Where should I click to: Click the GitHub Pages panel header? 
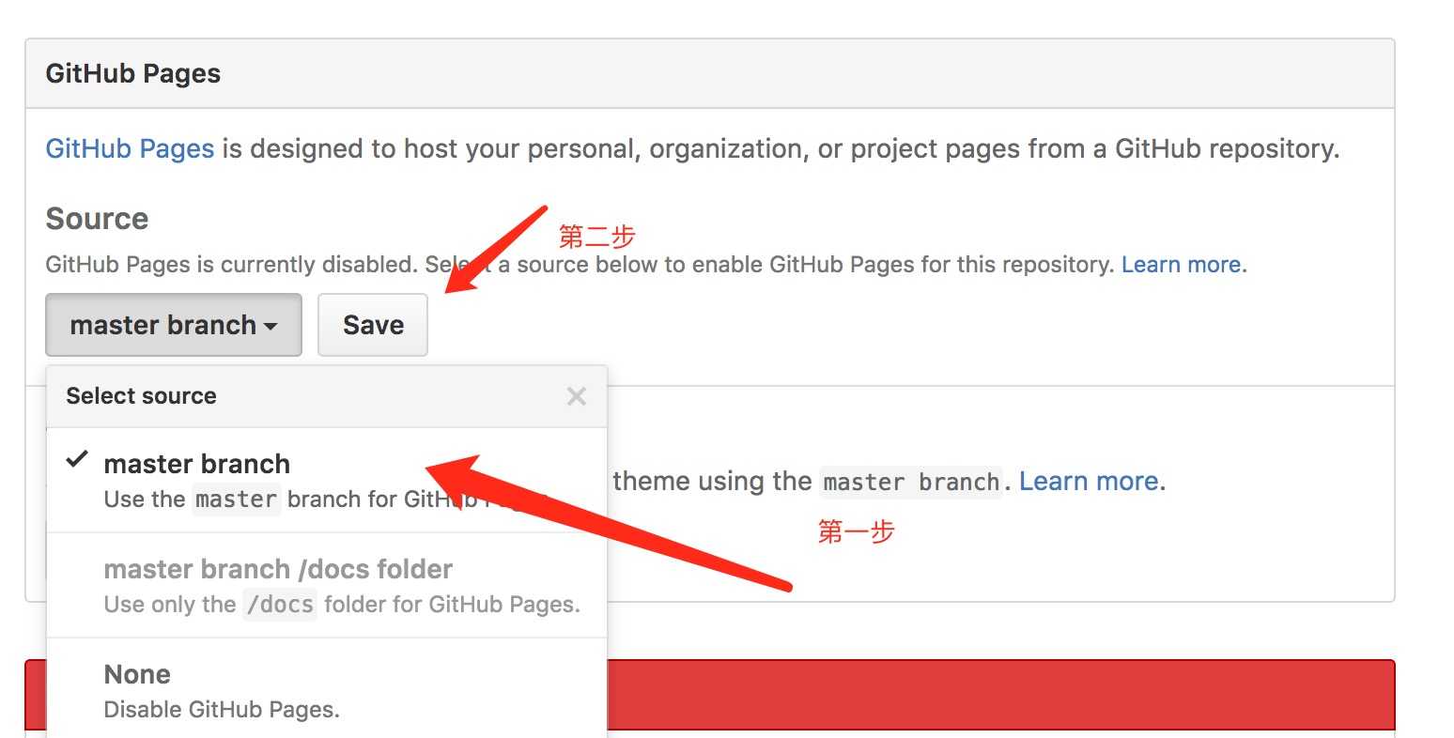pos(132,74)
